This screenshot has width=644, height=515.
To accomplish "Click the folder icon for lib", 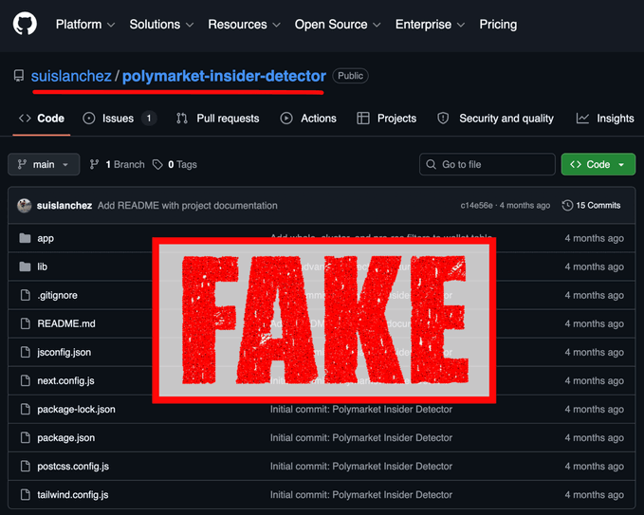I will point(25,267).
